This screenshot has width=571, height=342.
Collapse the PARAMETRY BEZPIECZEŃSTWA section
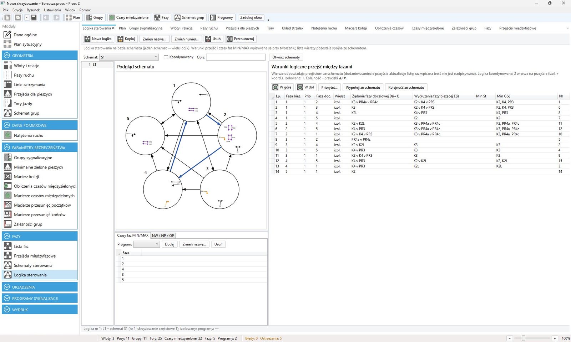[40, 147]
